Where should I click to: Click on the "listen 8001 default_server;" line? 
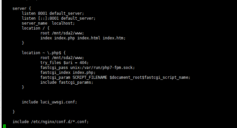[53, 13]
